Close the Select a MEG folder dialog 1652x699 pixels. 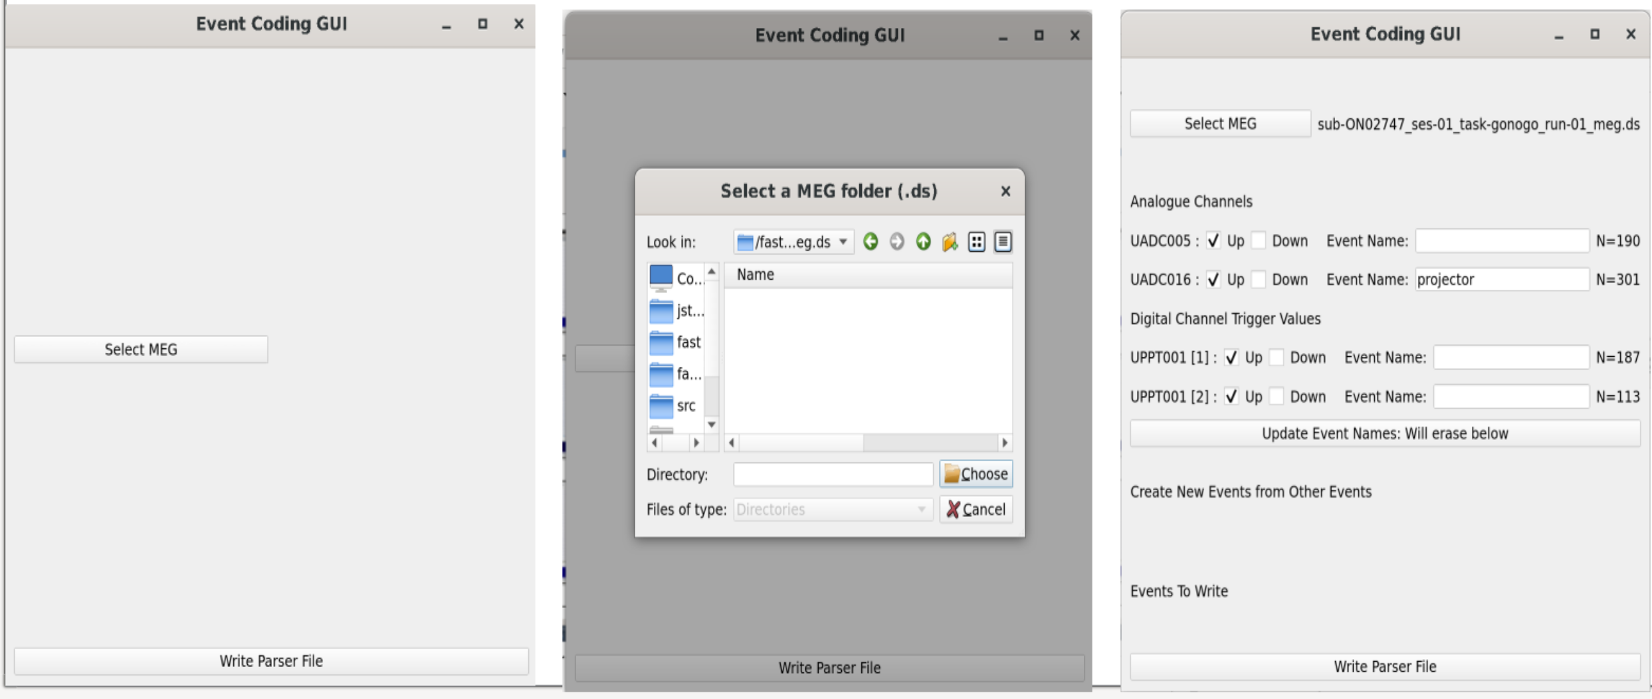[1005, 191]
